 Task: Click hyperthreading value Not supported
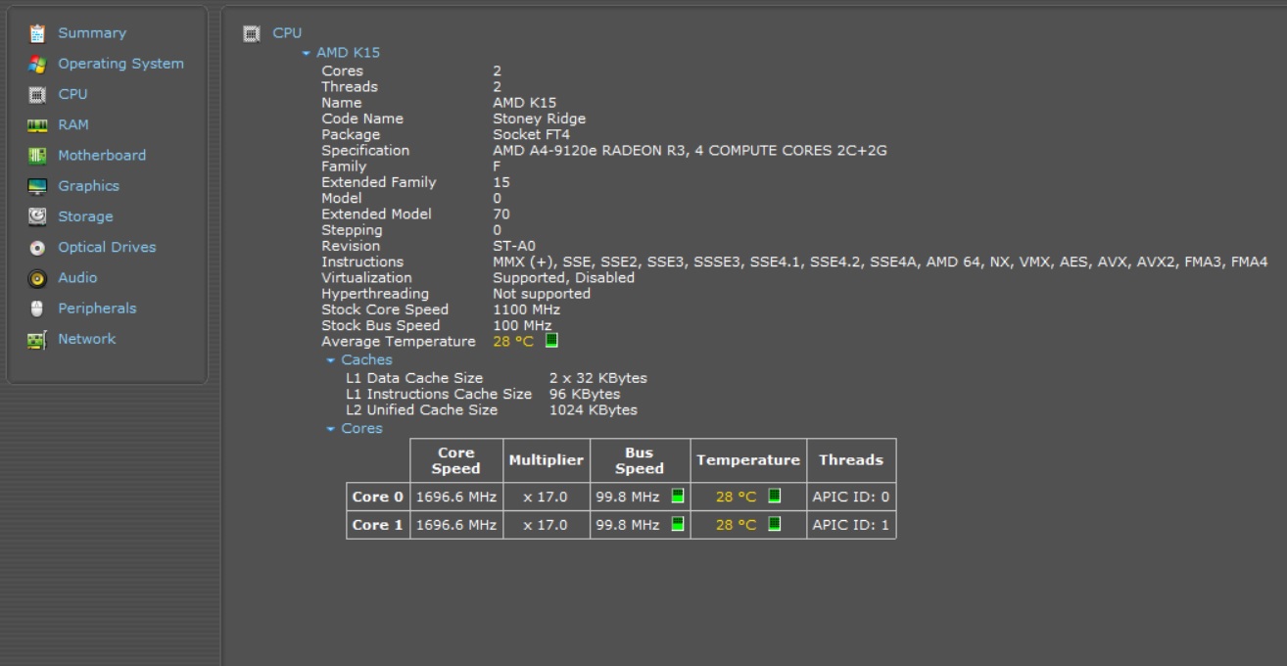[542, 294]
